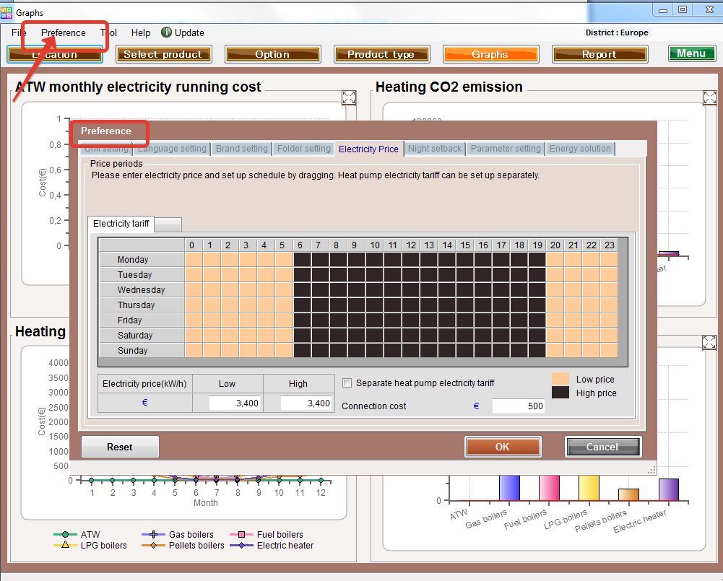
Task: Open the Preference menu
Action: [63, 32]
